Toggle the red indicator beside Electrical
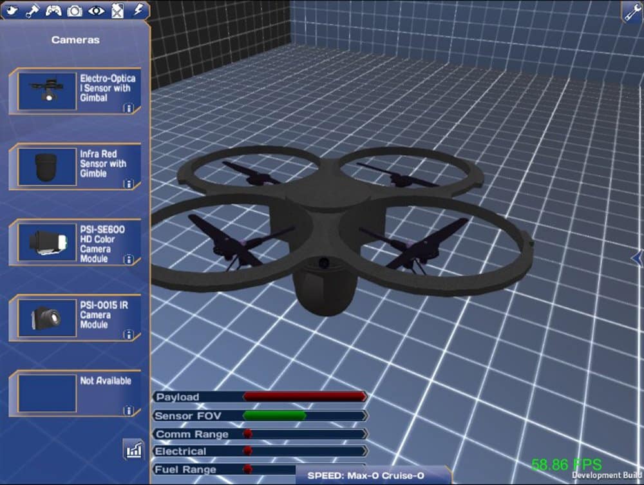 pos(247,452)
